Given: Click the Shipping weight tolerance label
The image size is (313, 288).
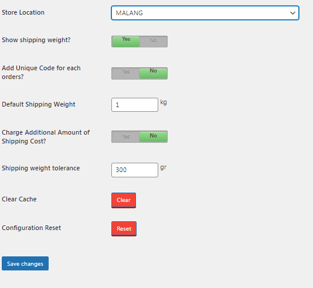Looking at the screenshot, I should coord(40,168).
